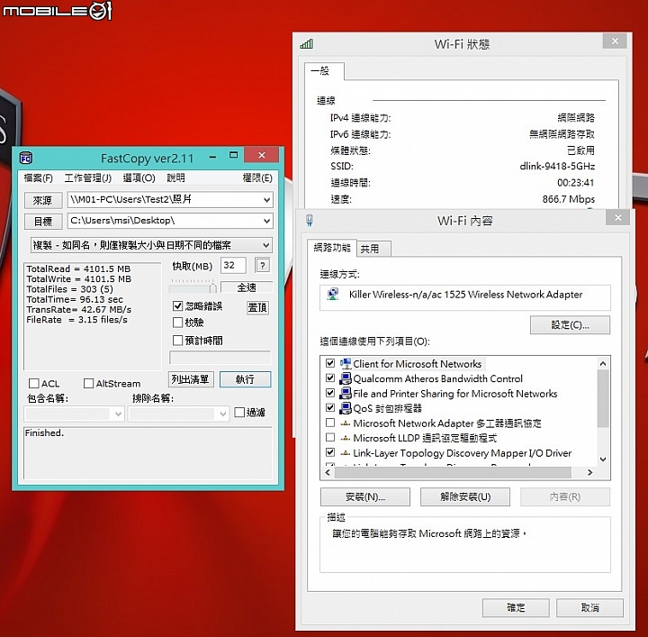Click the Wi-Fi signal strength icon
Viewport: 648px width, 637px height.
coord(307,43)
